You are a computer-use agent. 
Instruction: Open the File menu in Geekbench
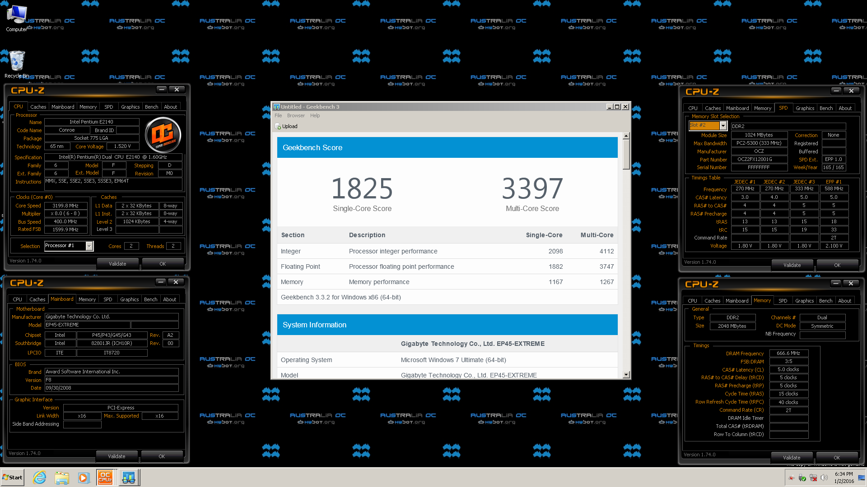[278, 115]
